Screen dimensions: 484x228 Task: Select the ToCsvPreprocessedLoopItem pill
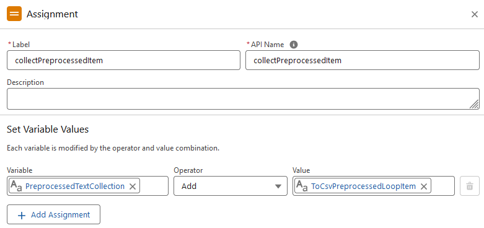[363, 186]
